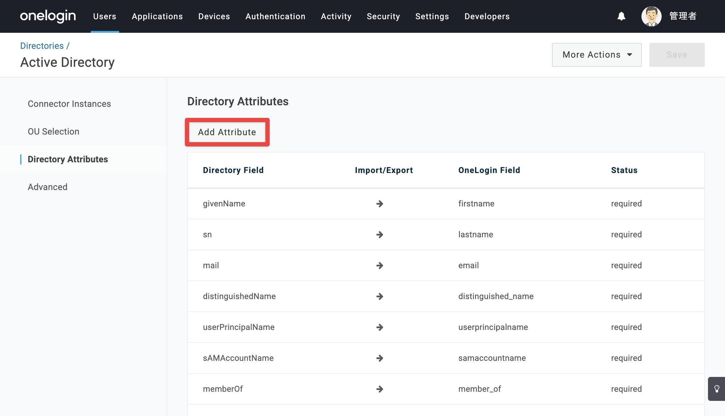Click the OneLogin Field column header
This screenshot has height=416, width=725.
click(489, 170)
